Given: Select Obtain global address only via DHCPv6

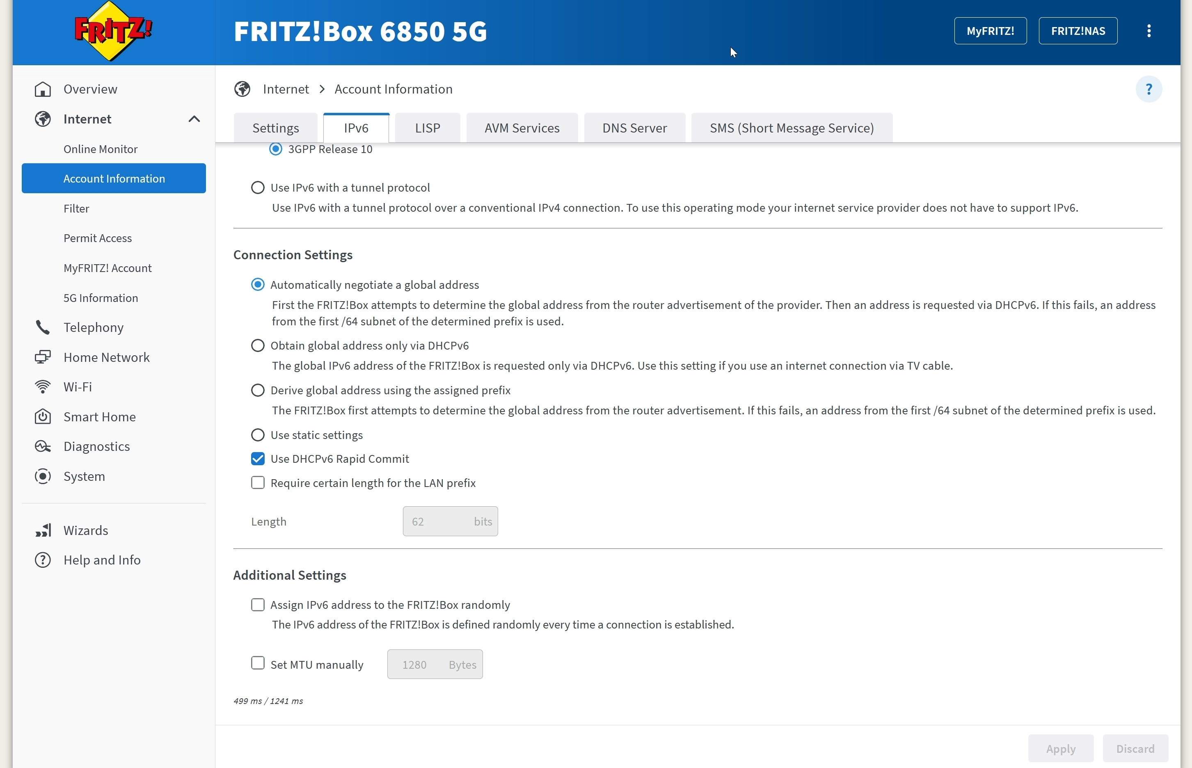Looking at the screenshot, I should click(257, 345).
